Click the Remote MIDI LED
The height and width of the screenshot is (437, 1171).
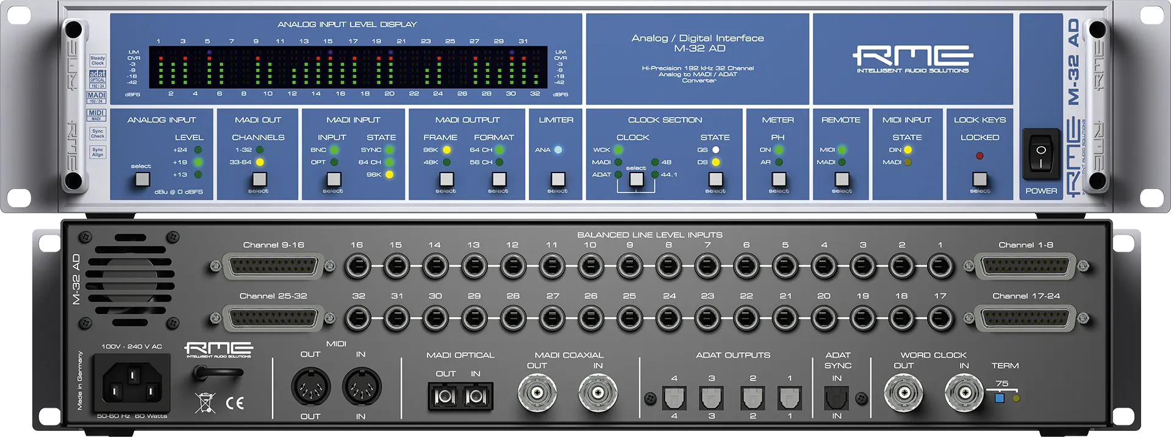coord(842,150)
